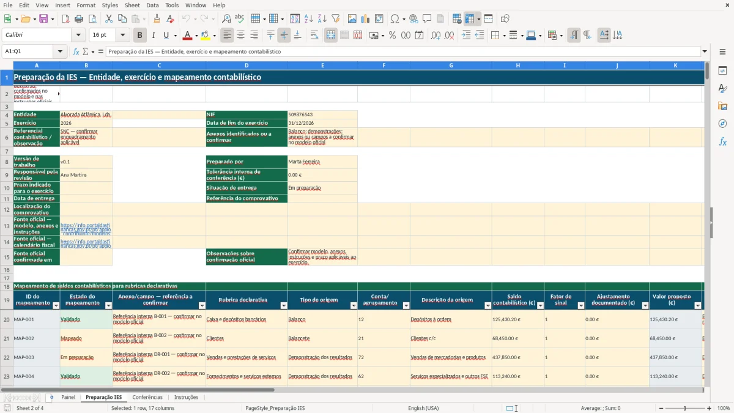The image size is (734, 413).
Task: Open the Styles menu
Action: pos(110,5)
